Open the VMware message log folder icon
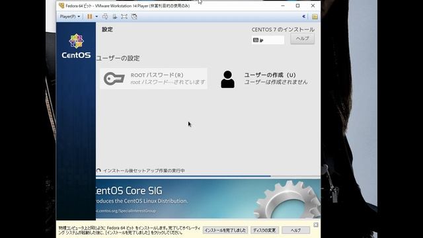The height and width of the screenshot is (238, 423). (315, 17)
